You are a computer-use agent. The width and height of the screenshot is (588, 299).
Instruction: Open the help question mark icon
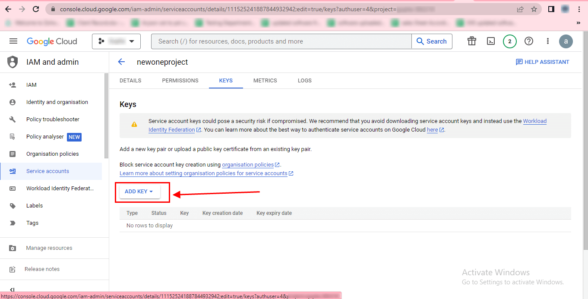[x=529, y=41]
